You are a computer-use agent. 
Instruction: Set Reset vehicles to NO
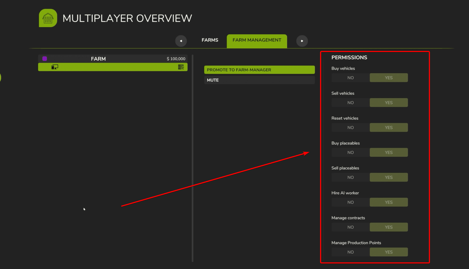pyautogui.click(x=351, y=128)
